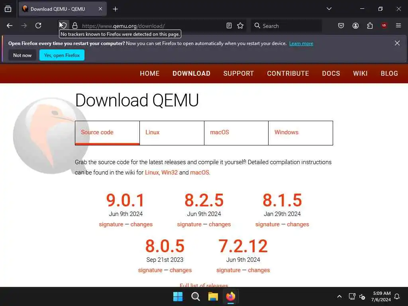Open the WIKI navigation item
This screenshot has height=306, width=408.
point(360,74)
